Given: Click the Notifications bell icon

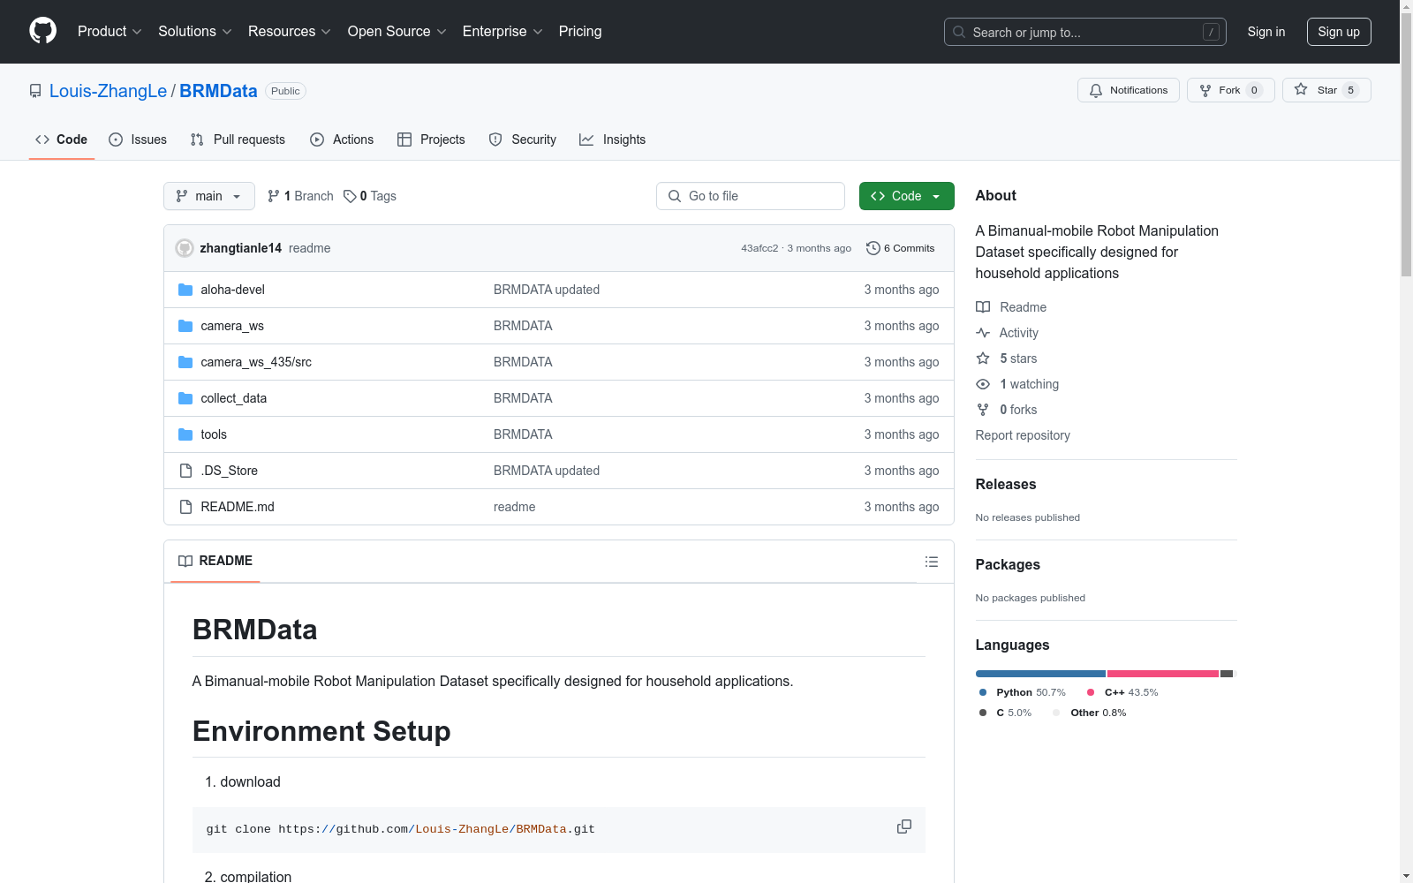Looking at the screenshot, I should [x=1096, y=90].
